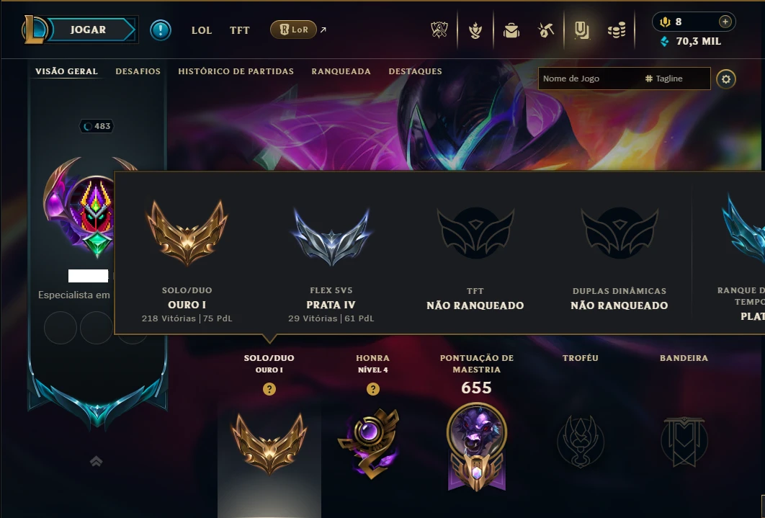
Task: Select the Pontuação de Maestria champion emblem
Action: (477, 446)
